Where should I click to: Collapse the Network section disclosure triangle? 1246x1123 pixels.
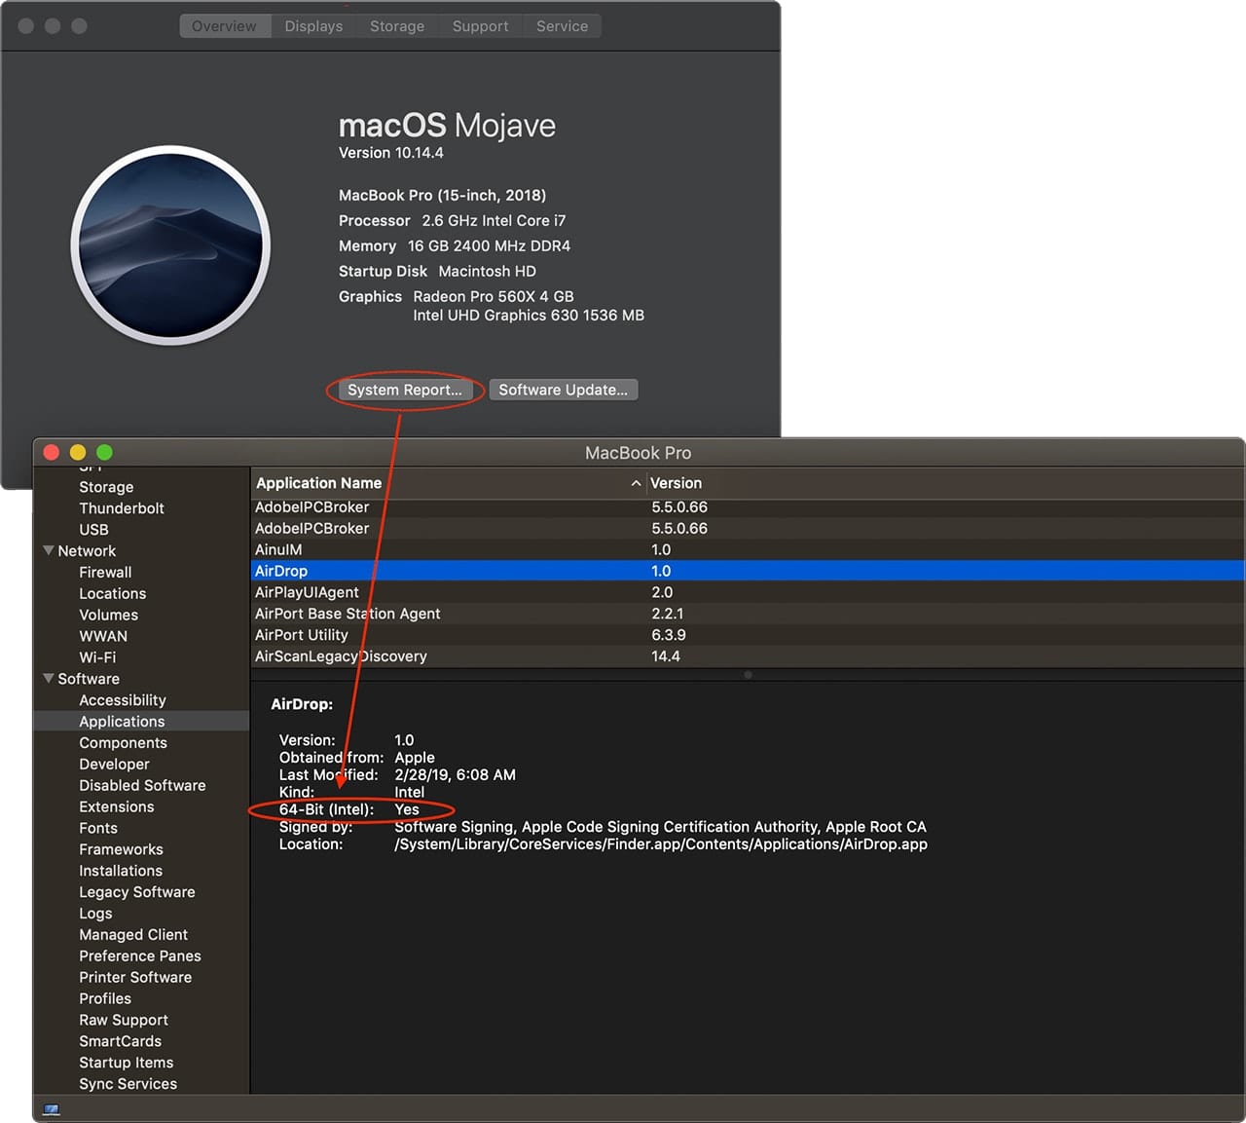pyautogui.click(x=49, y=551)
